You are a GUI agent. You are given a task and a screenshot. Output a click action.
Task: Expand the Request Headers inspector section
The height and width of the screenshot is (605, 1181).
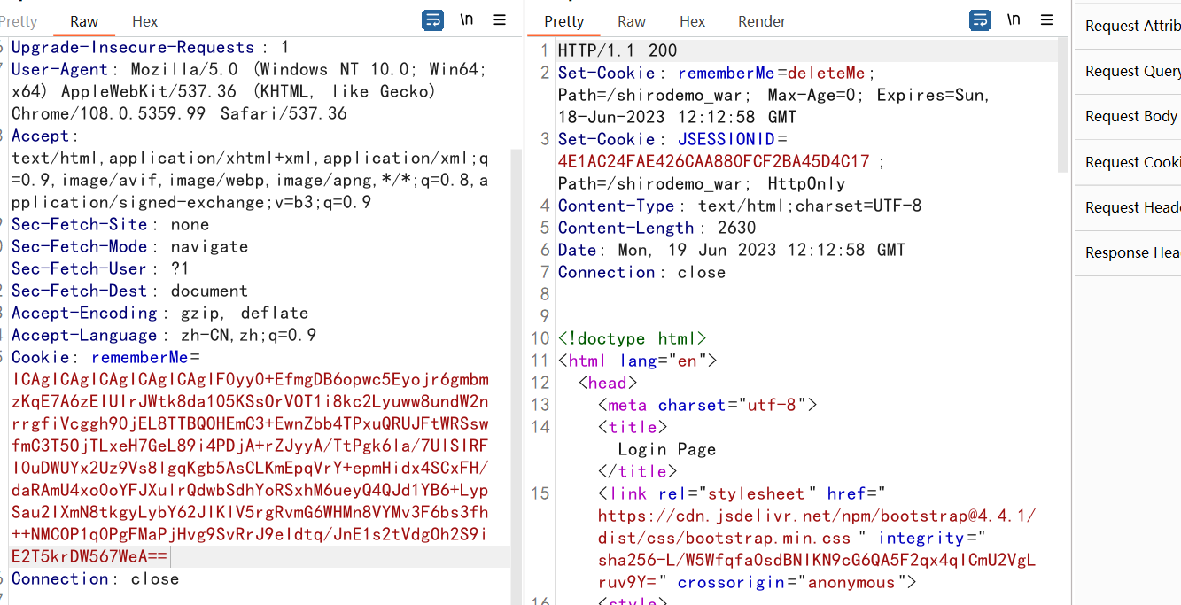1132,207
